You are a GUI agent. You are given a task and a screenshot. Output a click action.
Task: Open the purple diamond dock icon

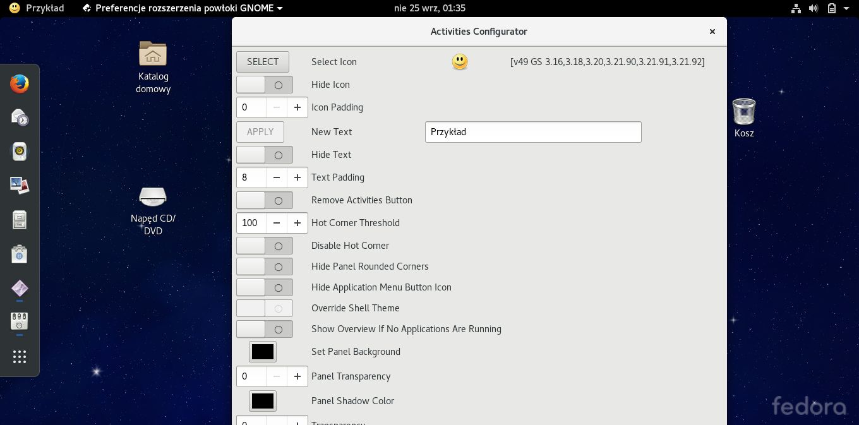pos(20,288)
